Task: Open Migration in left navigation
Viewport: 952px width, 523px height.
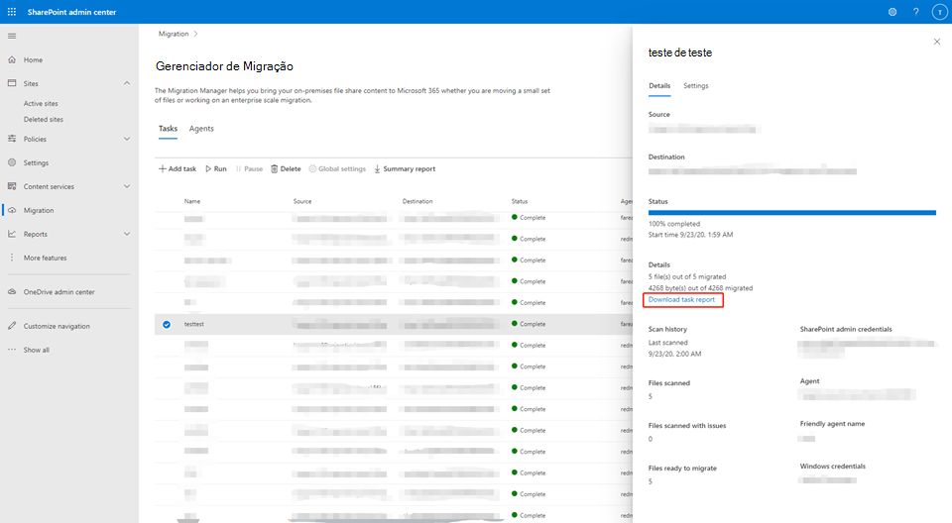Action: 39,210
